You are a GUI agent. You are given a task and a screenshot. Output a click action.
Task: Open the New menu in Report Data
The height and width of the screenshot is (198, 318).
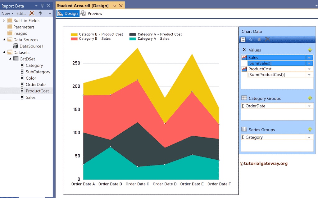click(x=7, y=13)
